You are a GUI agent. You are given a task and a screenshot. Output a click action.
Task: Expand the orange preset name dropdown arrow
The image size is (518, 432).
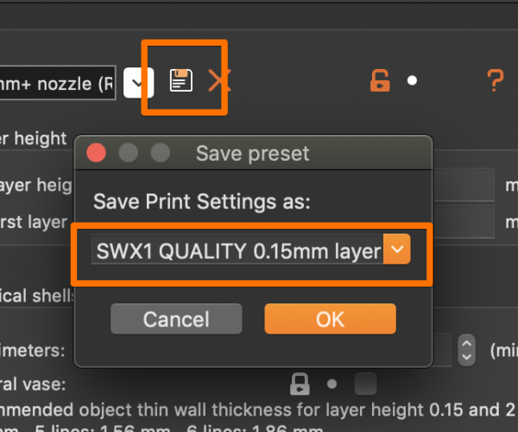click(x=397, y=249)
